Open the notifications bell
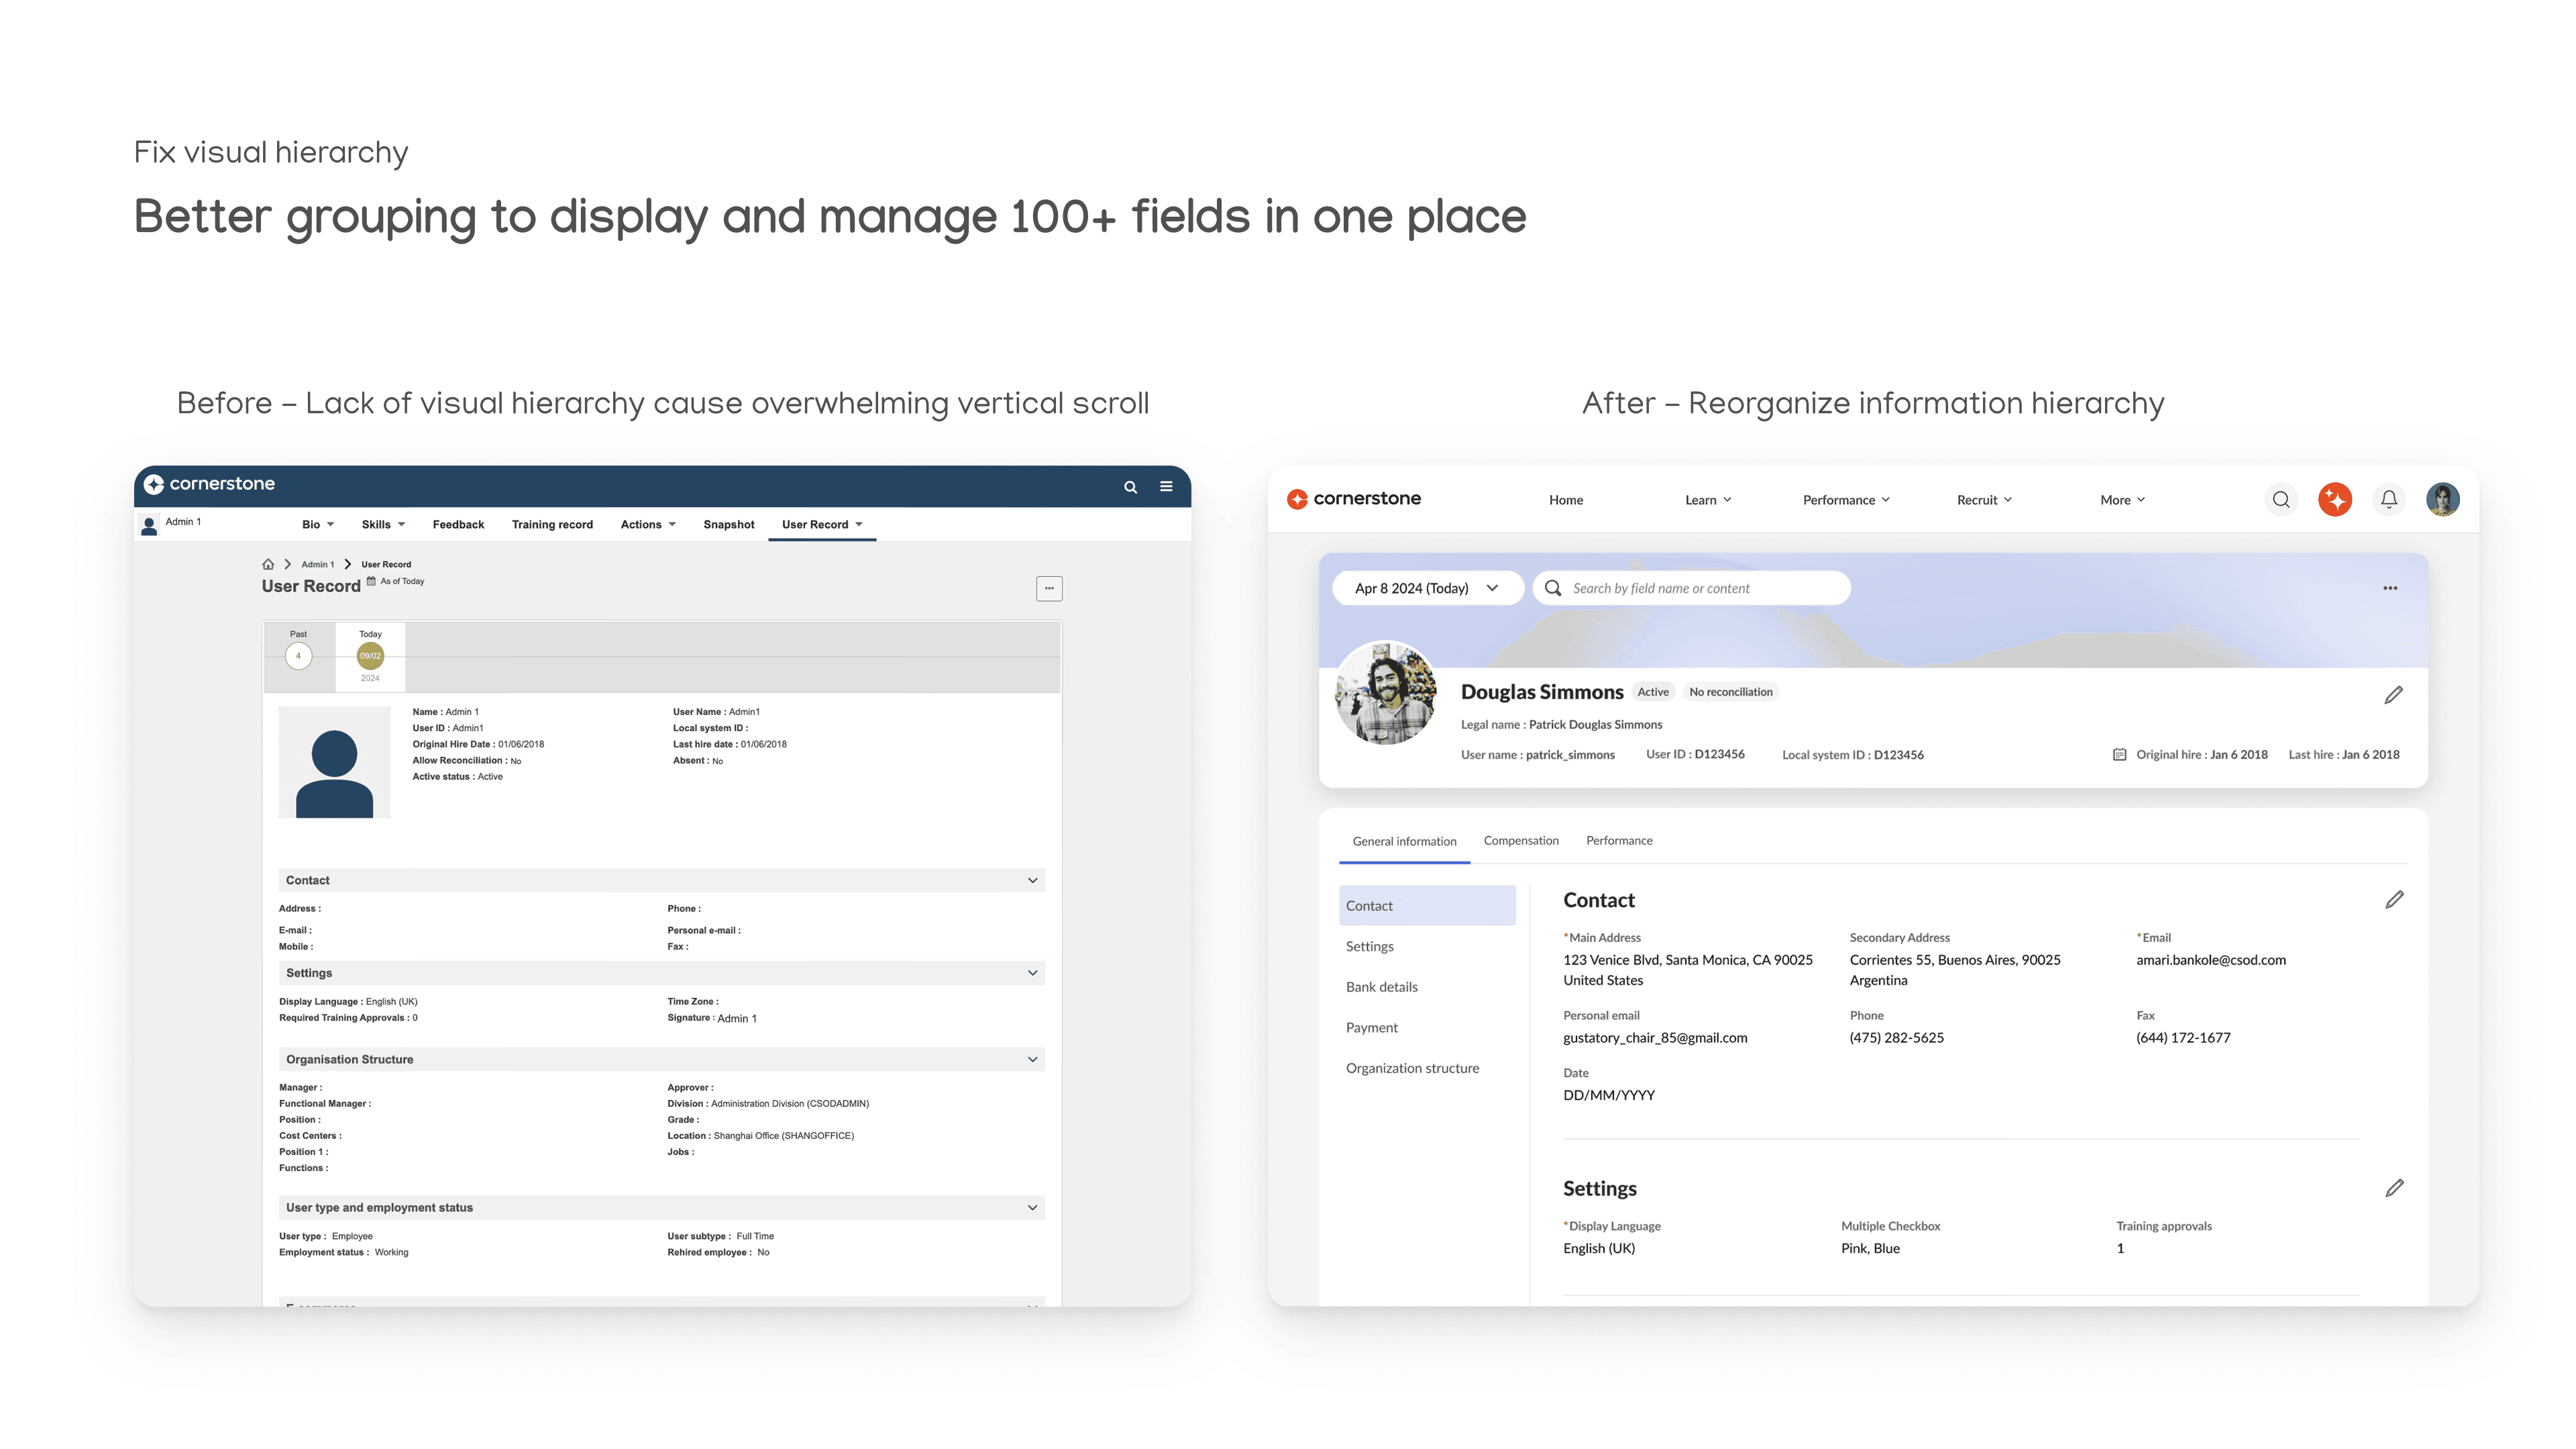The image size is (2576, 1449). (x=2388, y=499)
